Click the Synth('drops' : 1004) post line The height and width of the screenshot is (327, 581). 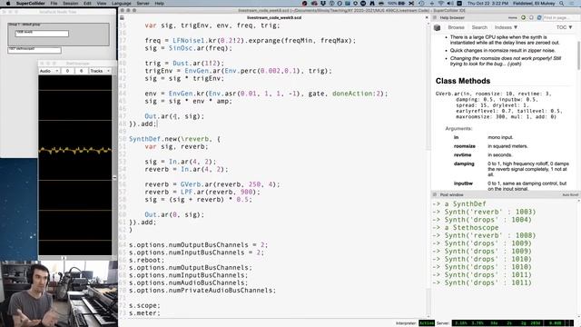[x=482, y=220]
